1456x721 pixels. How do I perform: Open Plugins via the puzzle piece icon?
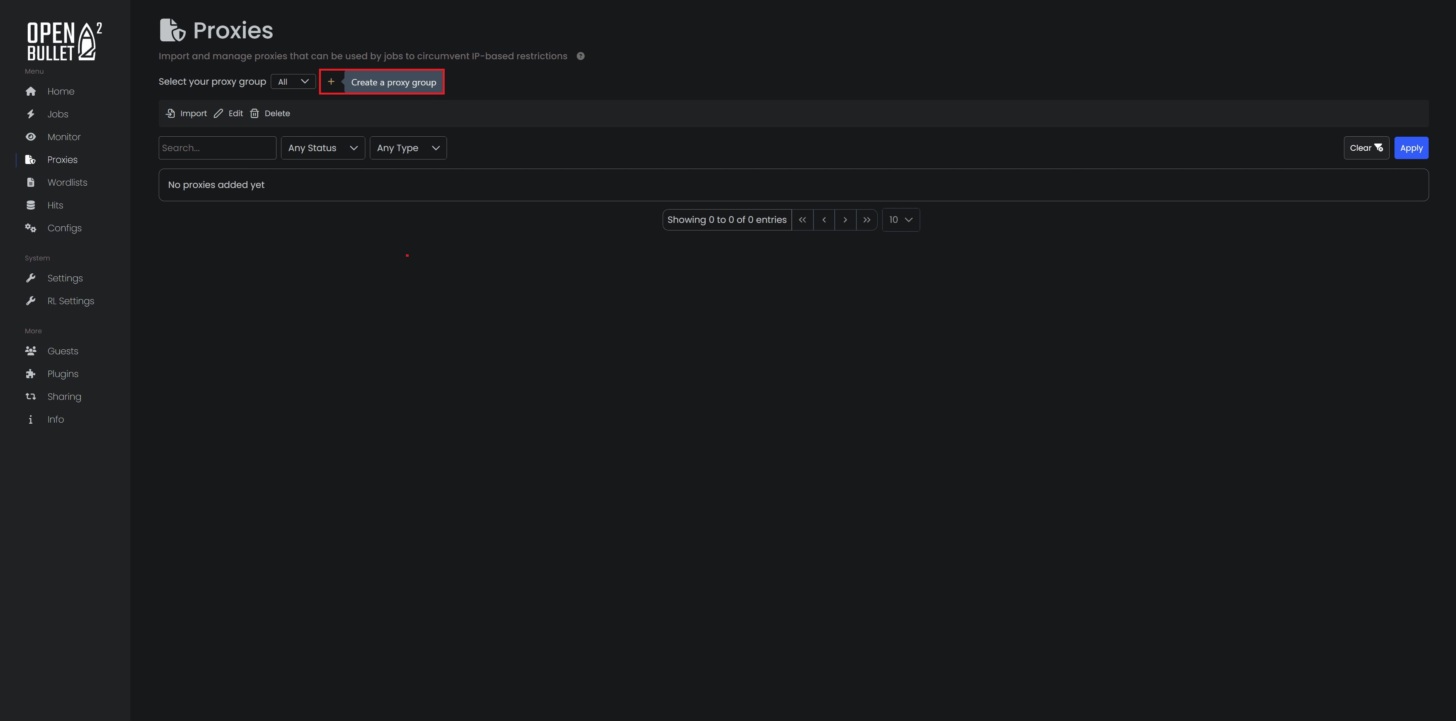(x=30, y=374)
